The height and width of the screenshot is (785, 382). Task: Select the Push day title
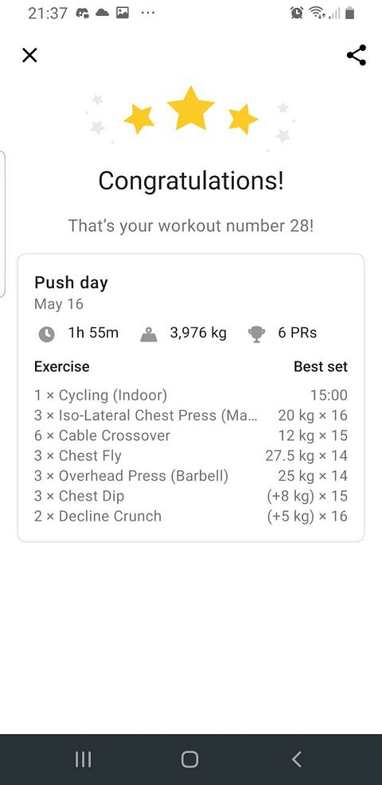click(x=71, y=283)
